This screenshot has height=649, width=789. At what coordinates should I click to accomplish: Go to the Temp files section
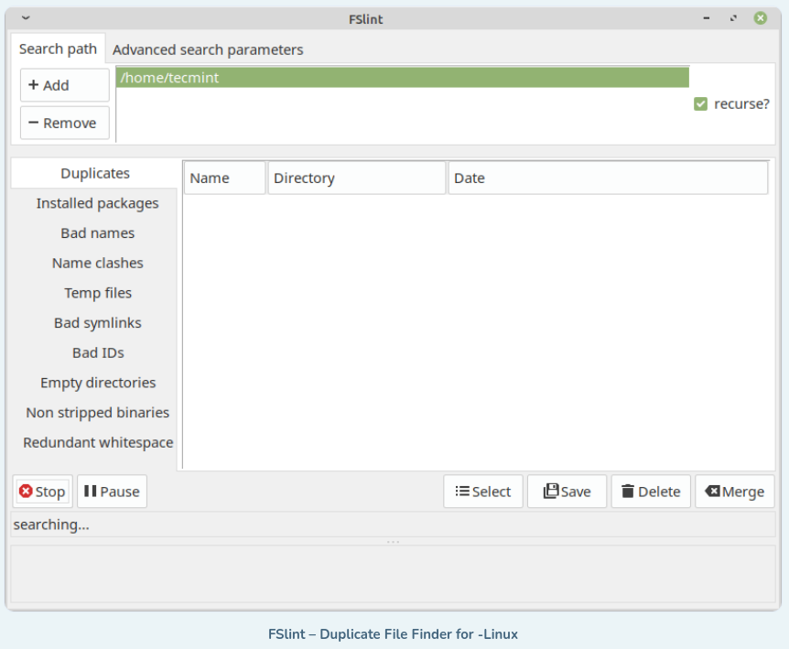coord(97,293)
